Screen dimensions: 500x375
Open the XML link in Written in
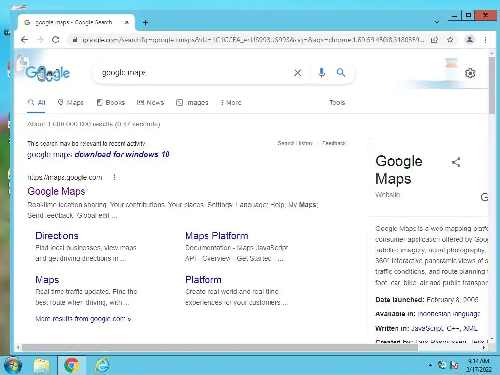click(470, 328)
